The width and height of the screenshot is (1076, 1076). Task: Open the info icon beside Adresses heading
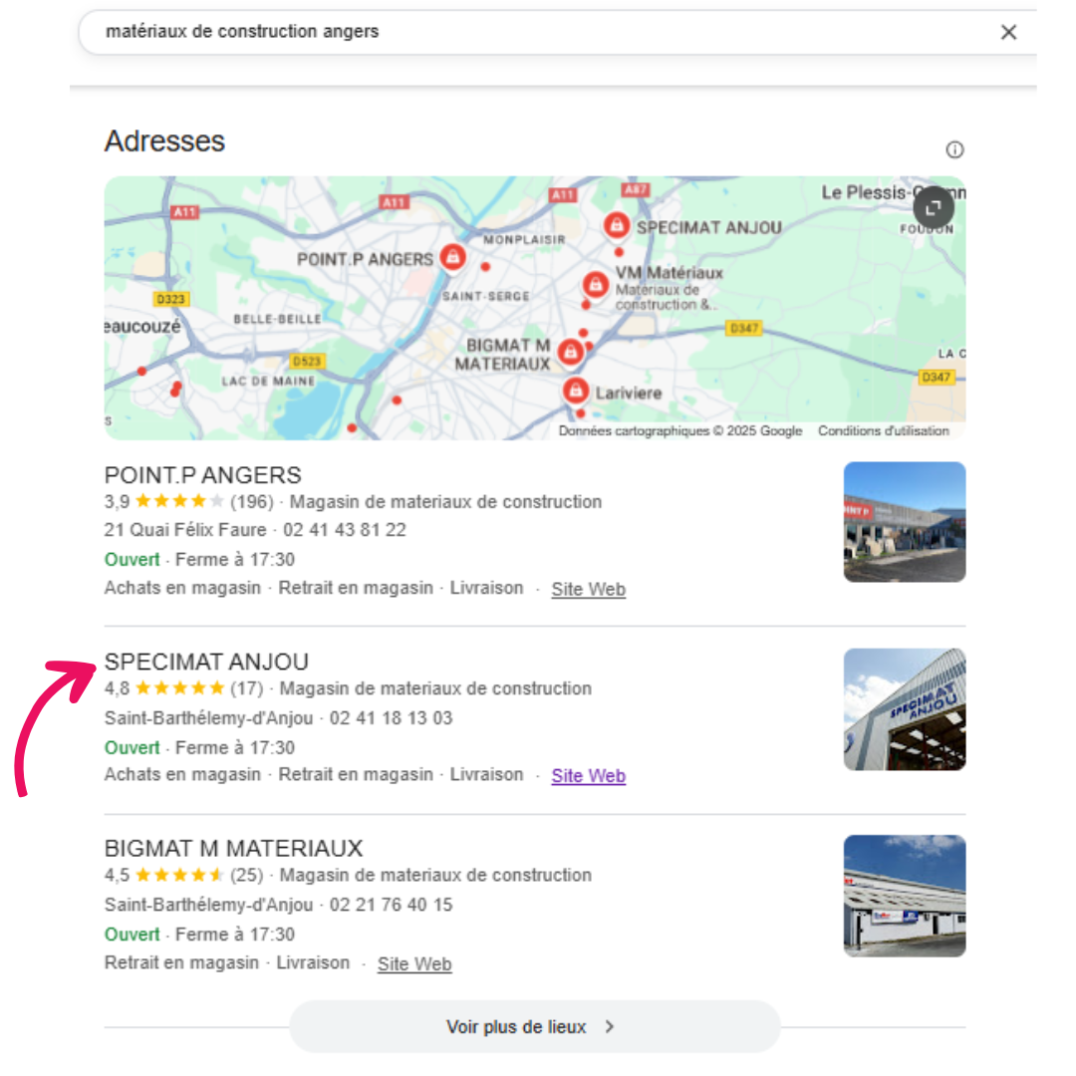pyautogui.click(x=954, y=149)
